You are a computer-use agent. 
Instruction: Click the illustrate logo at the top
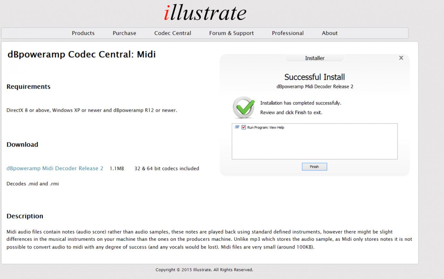[205, 13]
